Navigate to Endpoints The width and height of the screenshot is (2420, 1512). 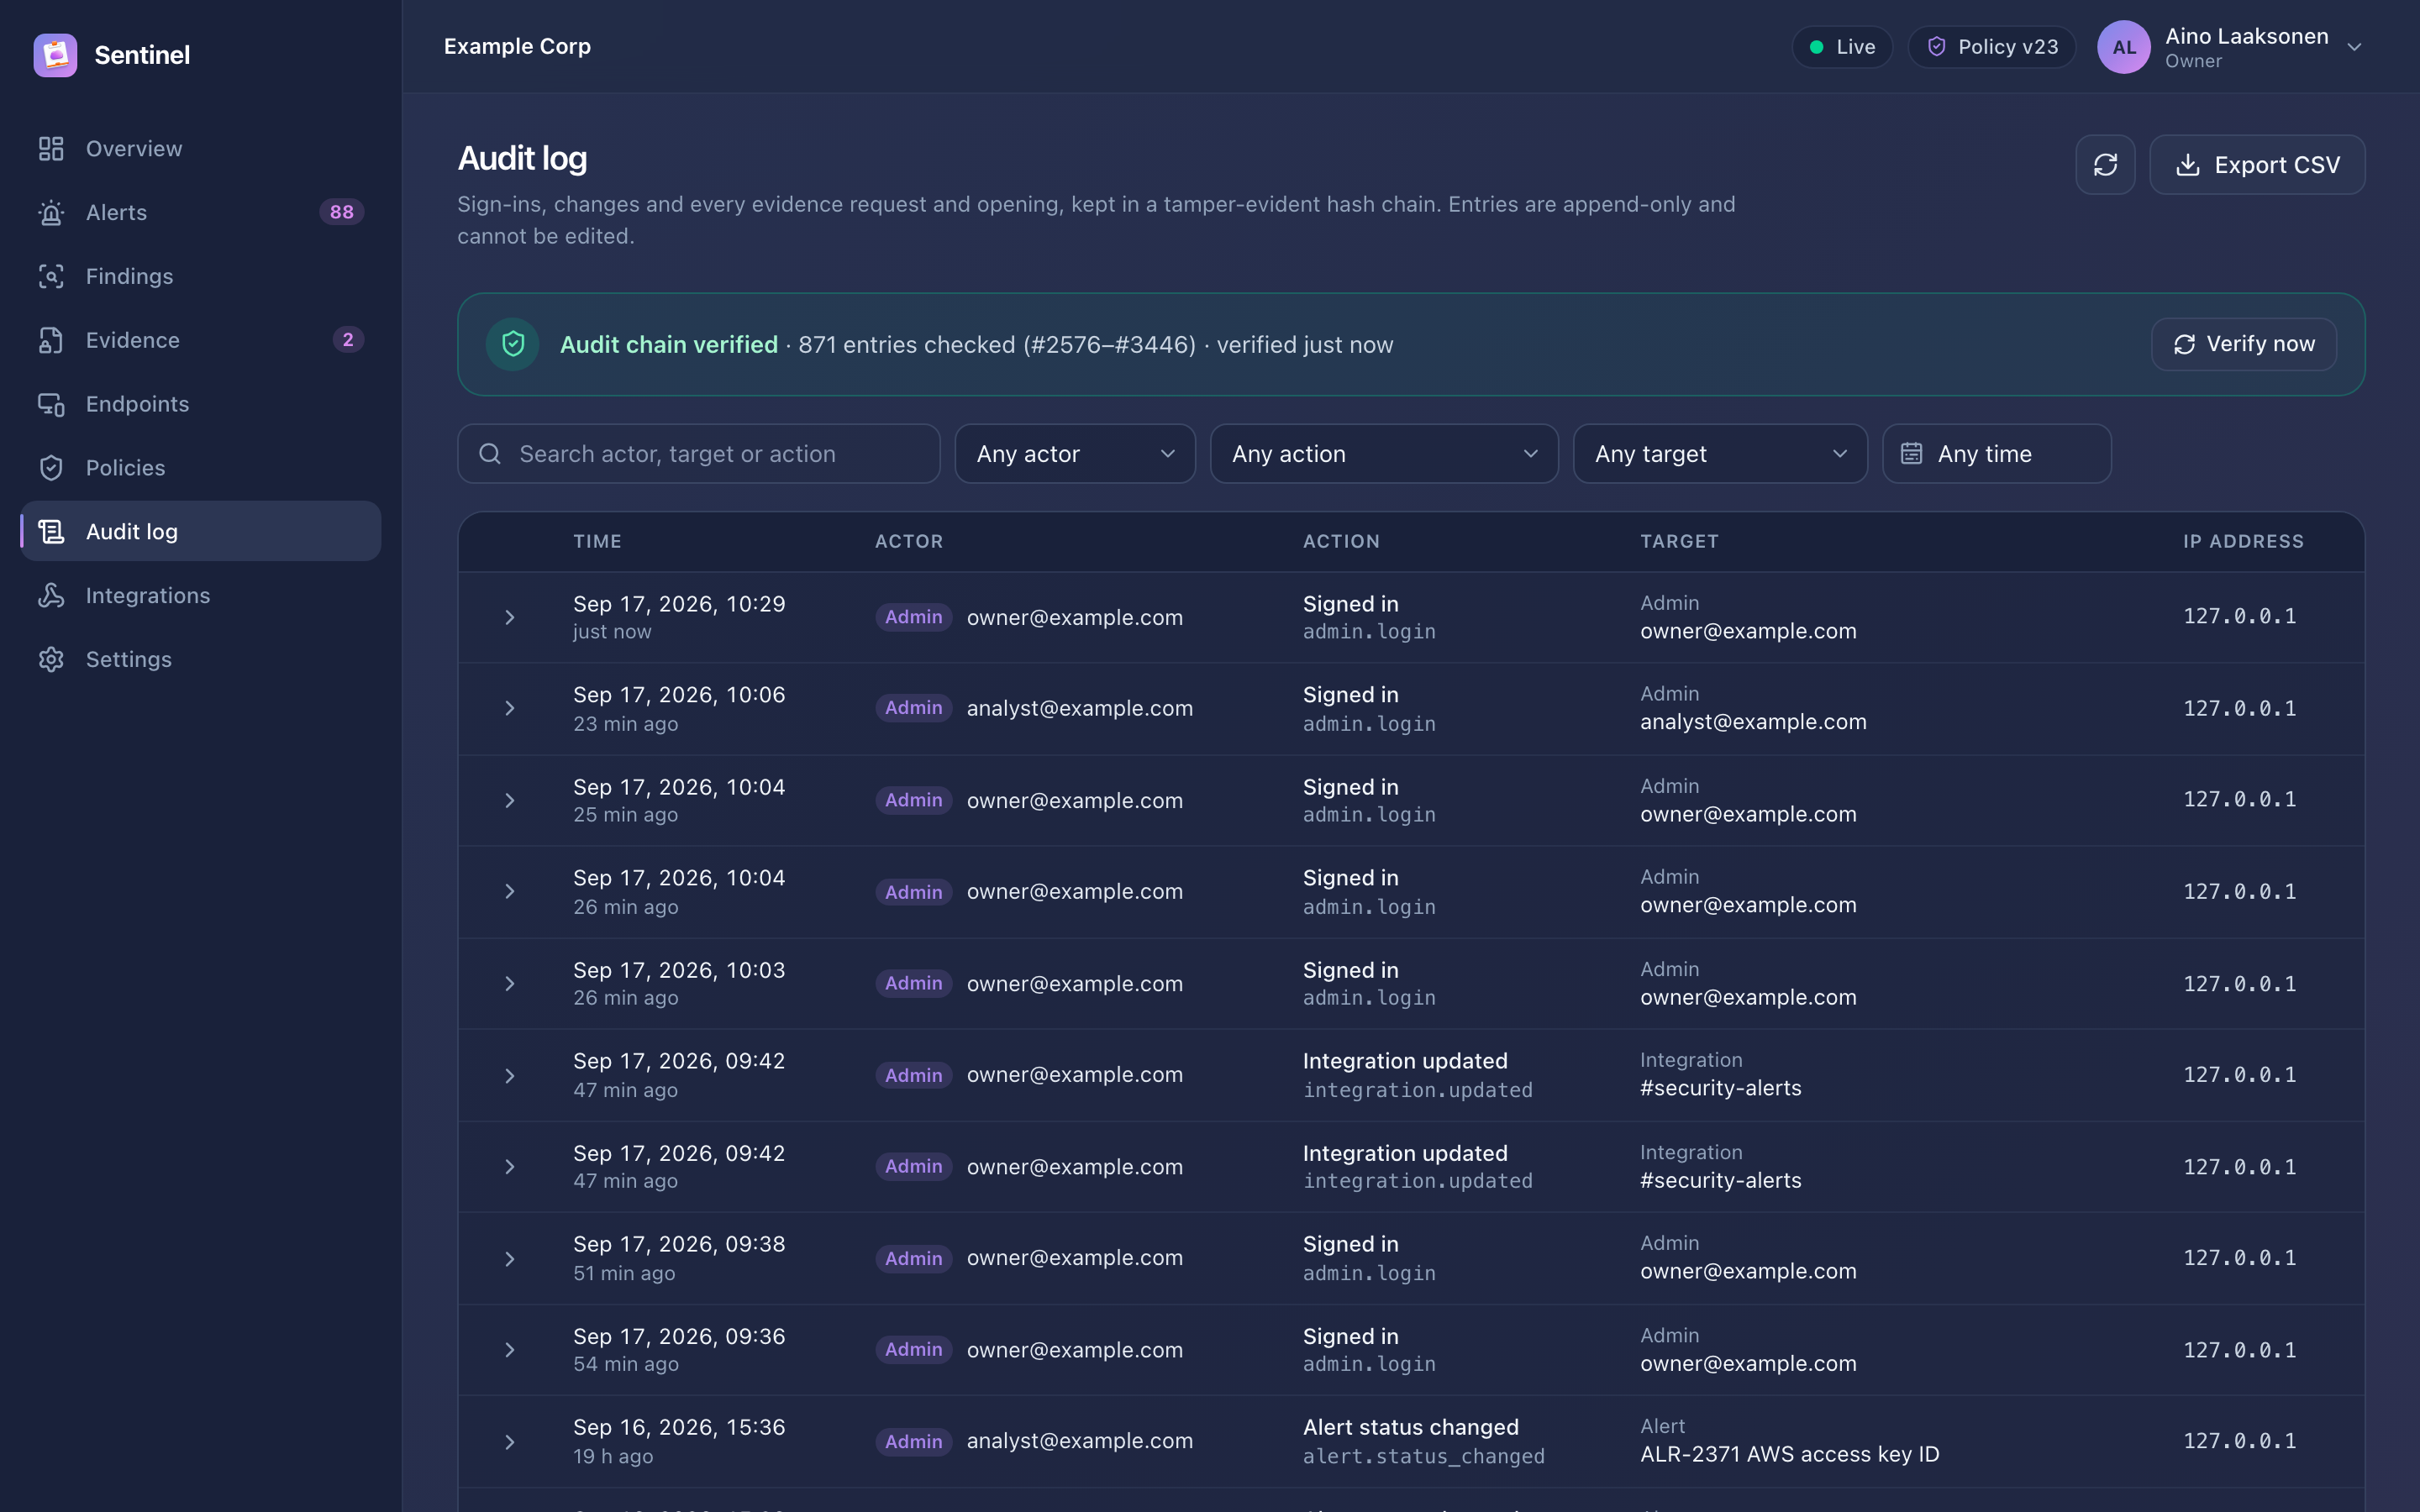[x=200, y=404]
